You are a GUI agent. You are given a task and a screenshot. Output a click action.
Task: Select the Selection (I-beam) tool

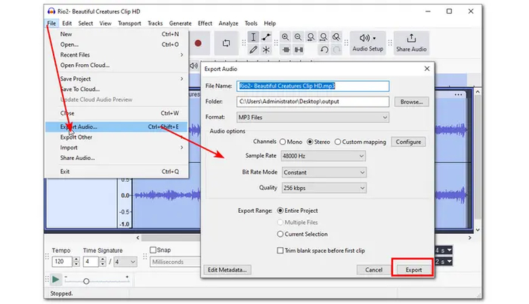(253, 37)
